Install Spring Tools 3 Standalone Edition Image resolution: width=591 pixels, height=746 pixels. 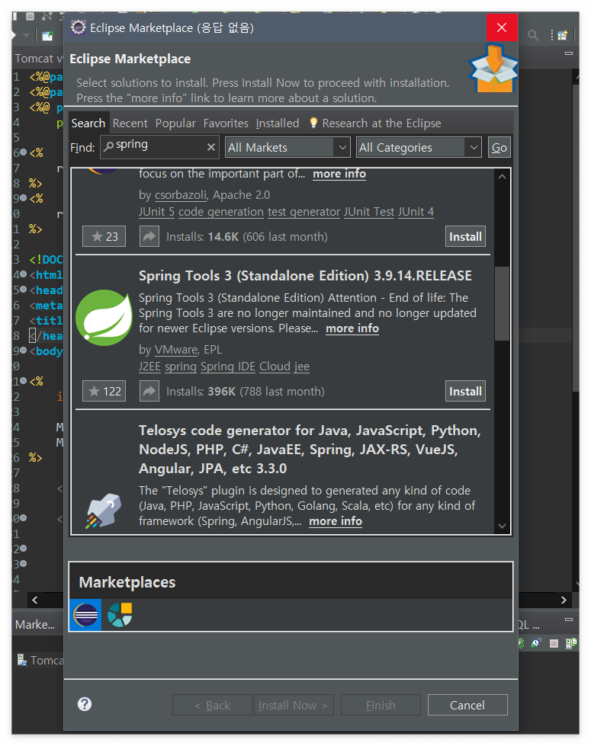[x=465, y=391]
